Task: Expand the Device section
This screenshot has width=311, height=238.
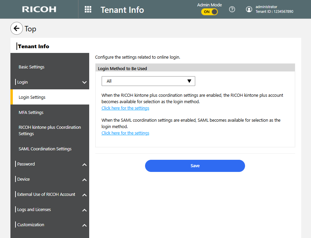Action: click(84, 180)
